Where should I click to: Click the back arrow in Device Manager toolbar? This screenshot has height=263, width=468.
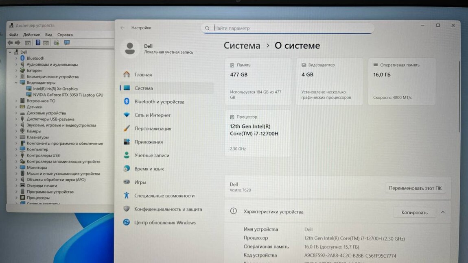tap(10, 43)
